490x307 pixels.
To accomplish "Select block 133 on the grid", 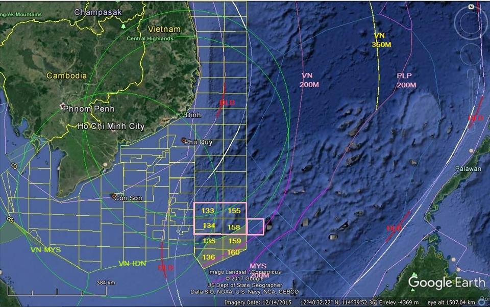I will (208, 211).
